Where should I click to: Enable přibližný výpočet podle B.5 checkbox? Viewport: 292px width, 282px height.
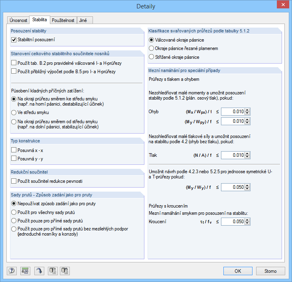click(x=14, y=71)
